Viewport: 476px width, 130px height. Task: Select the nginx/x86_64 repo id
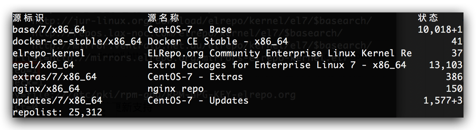click(46, 89)
